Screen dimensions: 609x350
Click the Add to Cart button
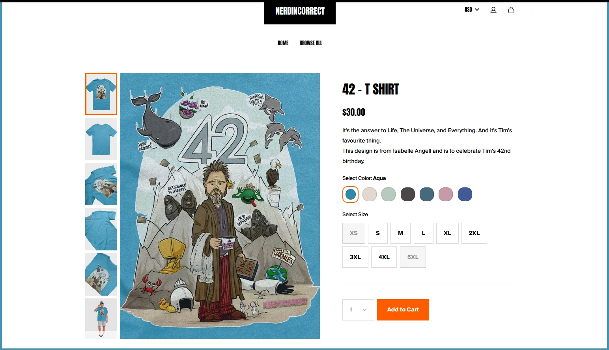[403, 310]
